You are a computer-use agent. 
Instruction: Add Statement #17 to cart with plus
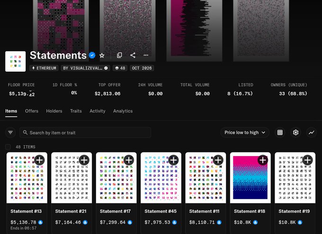129,160
